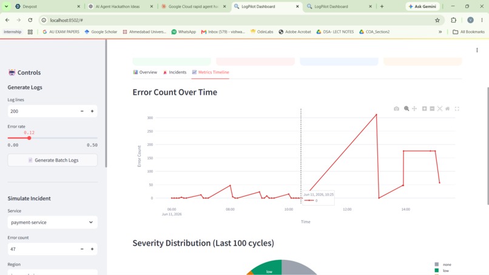Open AU EXAM PAPERS bookmark

tap(61, 32)
